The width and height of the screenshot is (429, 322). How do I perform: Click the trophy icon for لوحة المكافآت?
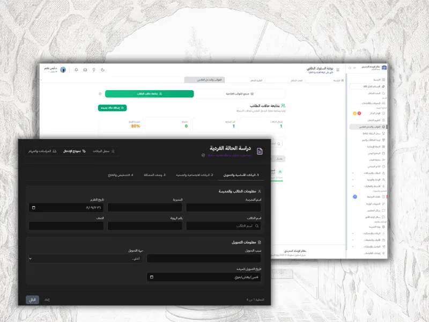click(x=383, y=140)
